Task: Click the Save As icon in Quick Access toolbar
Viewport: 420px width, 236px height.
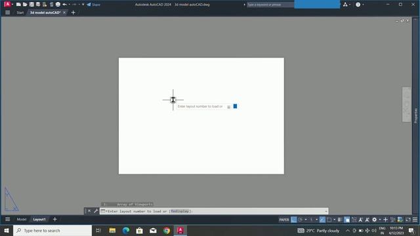Action: tap(38, 5)
